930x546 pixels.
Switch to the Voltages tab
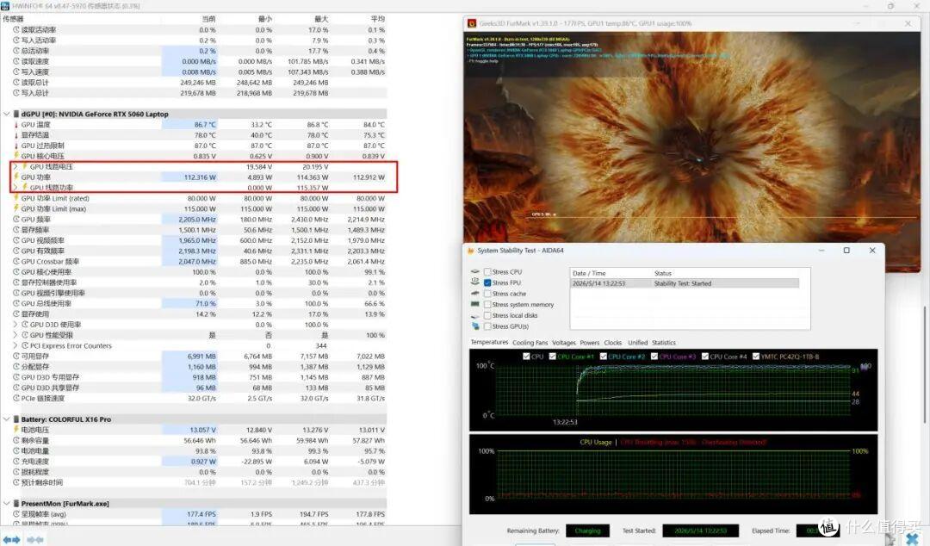[563, 343]
